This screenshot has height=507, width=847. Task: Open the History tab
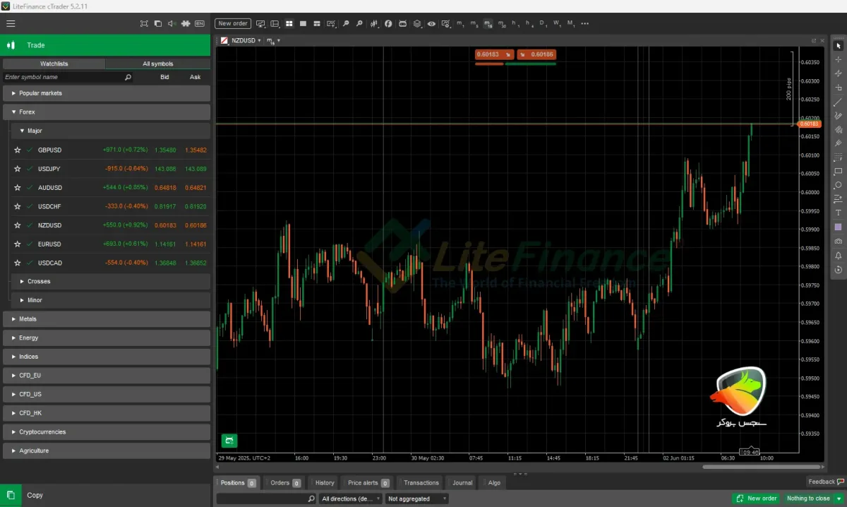tap(325, 483)
